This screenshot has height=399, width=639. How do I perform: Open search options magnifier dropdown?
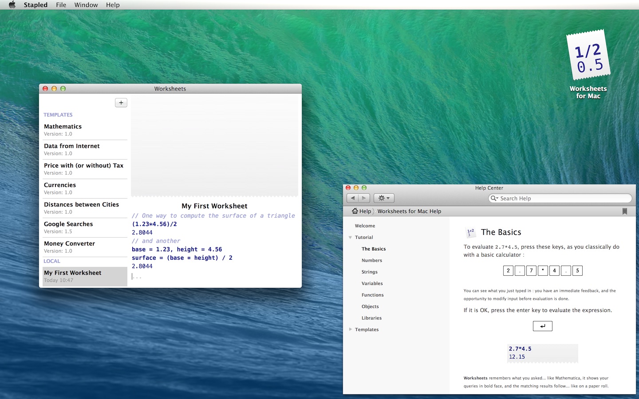click(494, 198)
